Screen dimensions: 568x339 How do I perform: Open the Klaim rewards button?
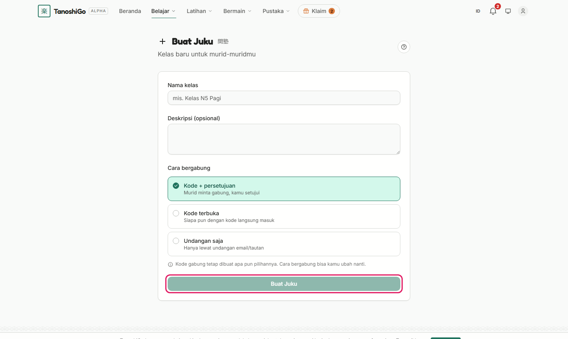[x=319, y=11]
